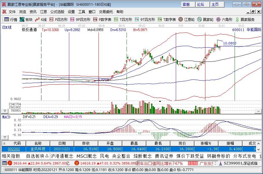This screenshot has width=263, height=174.
Task: Open the P数字表 tool
Action: [102, 20]
